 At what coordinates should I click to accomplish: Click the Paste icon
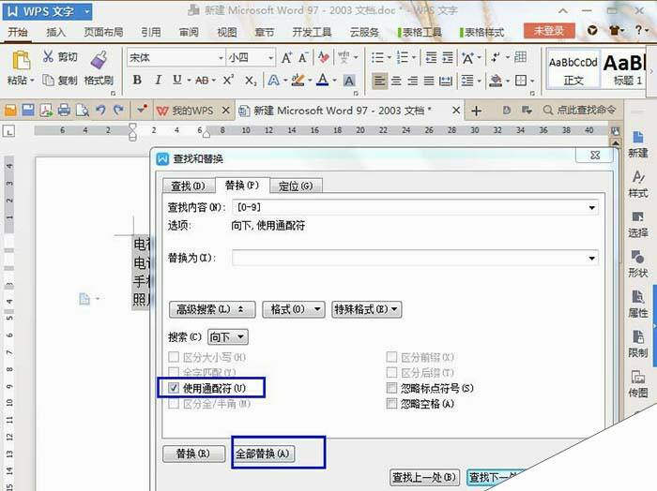click(21, 60)
